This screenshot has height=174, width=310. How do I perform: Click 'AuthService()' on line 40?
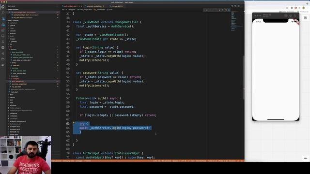pyautogui.click(x=123, y=26)
